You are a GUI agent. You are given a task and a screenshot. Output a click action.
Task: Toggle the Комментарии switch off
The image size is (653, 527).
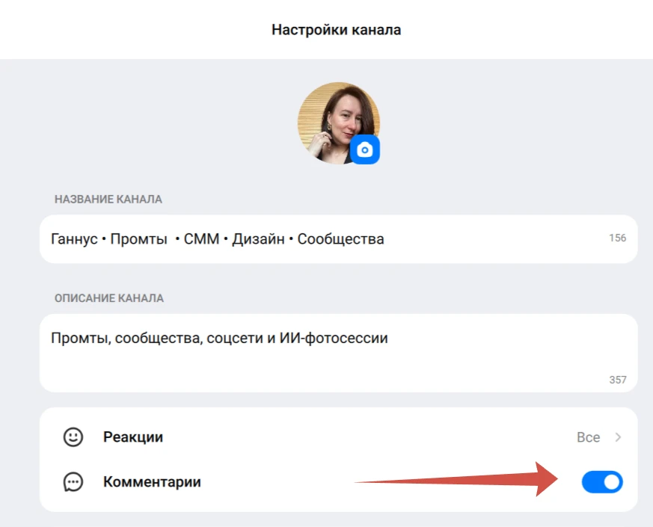click(602, 482)
